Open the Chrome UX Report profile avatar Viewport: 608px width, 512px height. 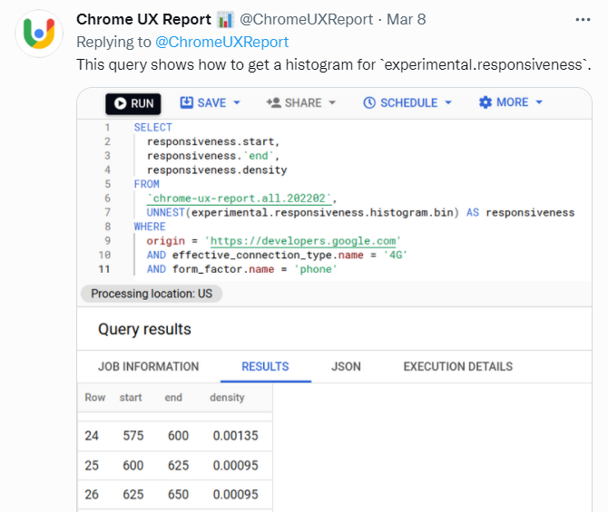(39, 34)
